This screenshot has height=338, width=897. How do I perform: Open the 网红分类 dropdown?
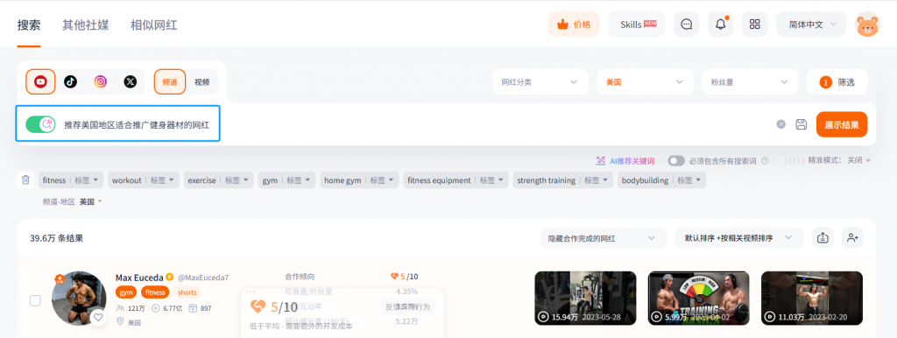[540, 81]
